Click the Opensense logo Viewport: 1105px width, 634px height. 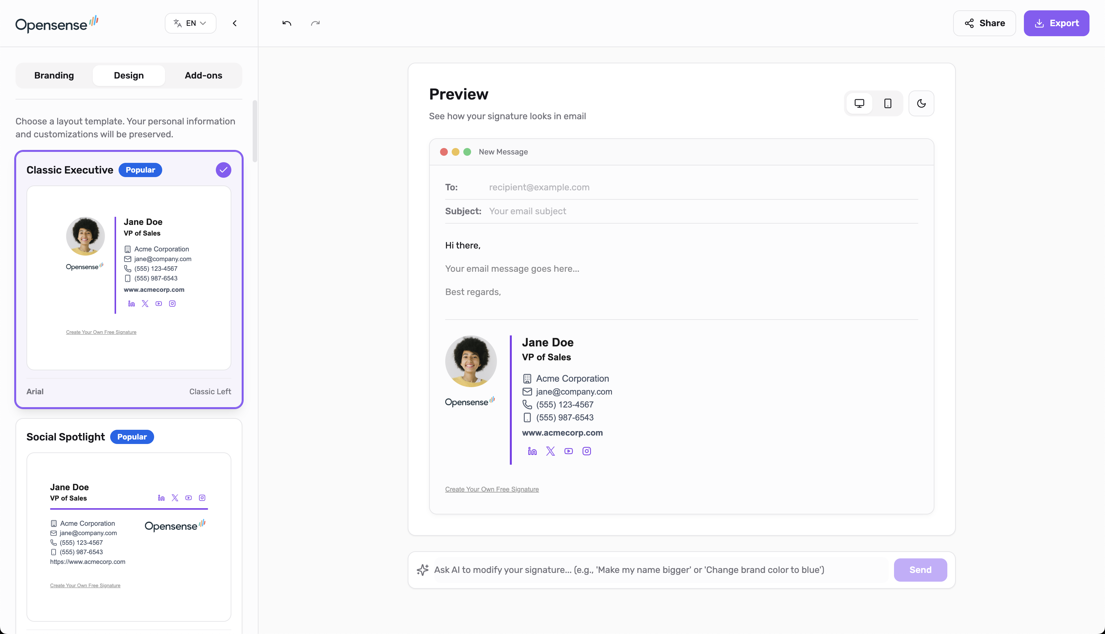click(x=56, y=24)
